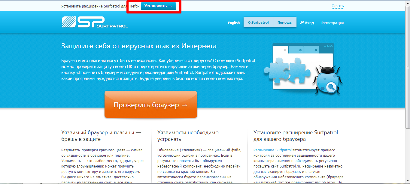Screen dimensions: 410x184
Task: Click the key icon beside Вход
Action: pyautogui.click(x=302, y=22)
